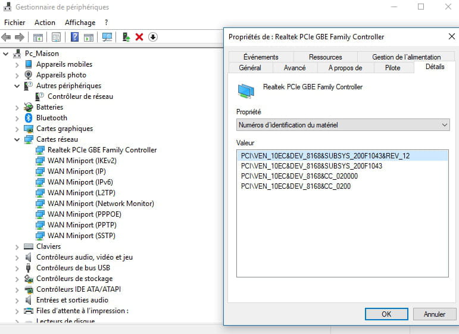Image resolution: width=459 pixels, height=334 pixels.
Task: Select WAN Miniport (IKEv2)
Action: point(82,161)
